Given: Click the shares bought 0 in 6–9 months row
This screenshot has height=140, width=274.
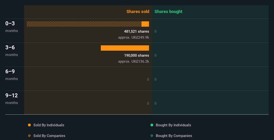Looking at the screenshot, I should click(156, 79).
